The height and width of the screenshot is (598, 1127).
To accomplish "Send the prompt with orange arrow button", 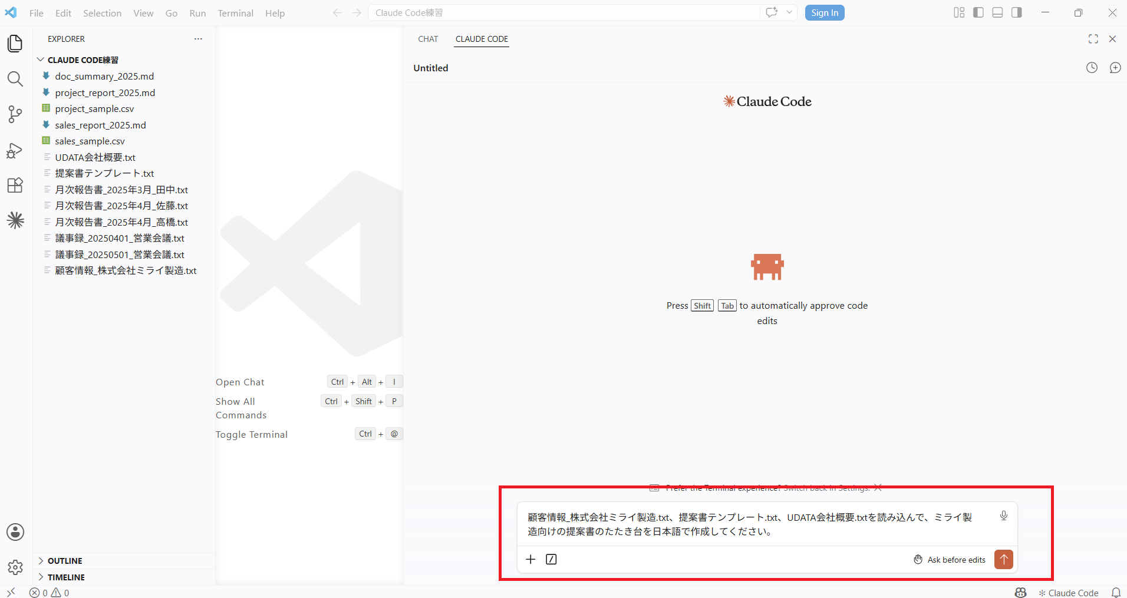I will (x=1004, y=559).
